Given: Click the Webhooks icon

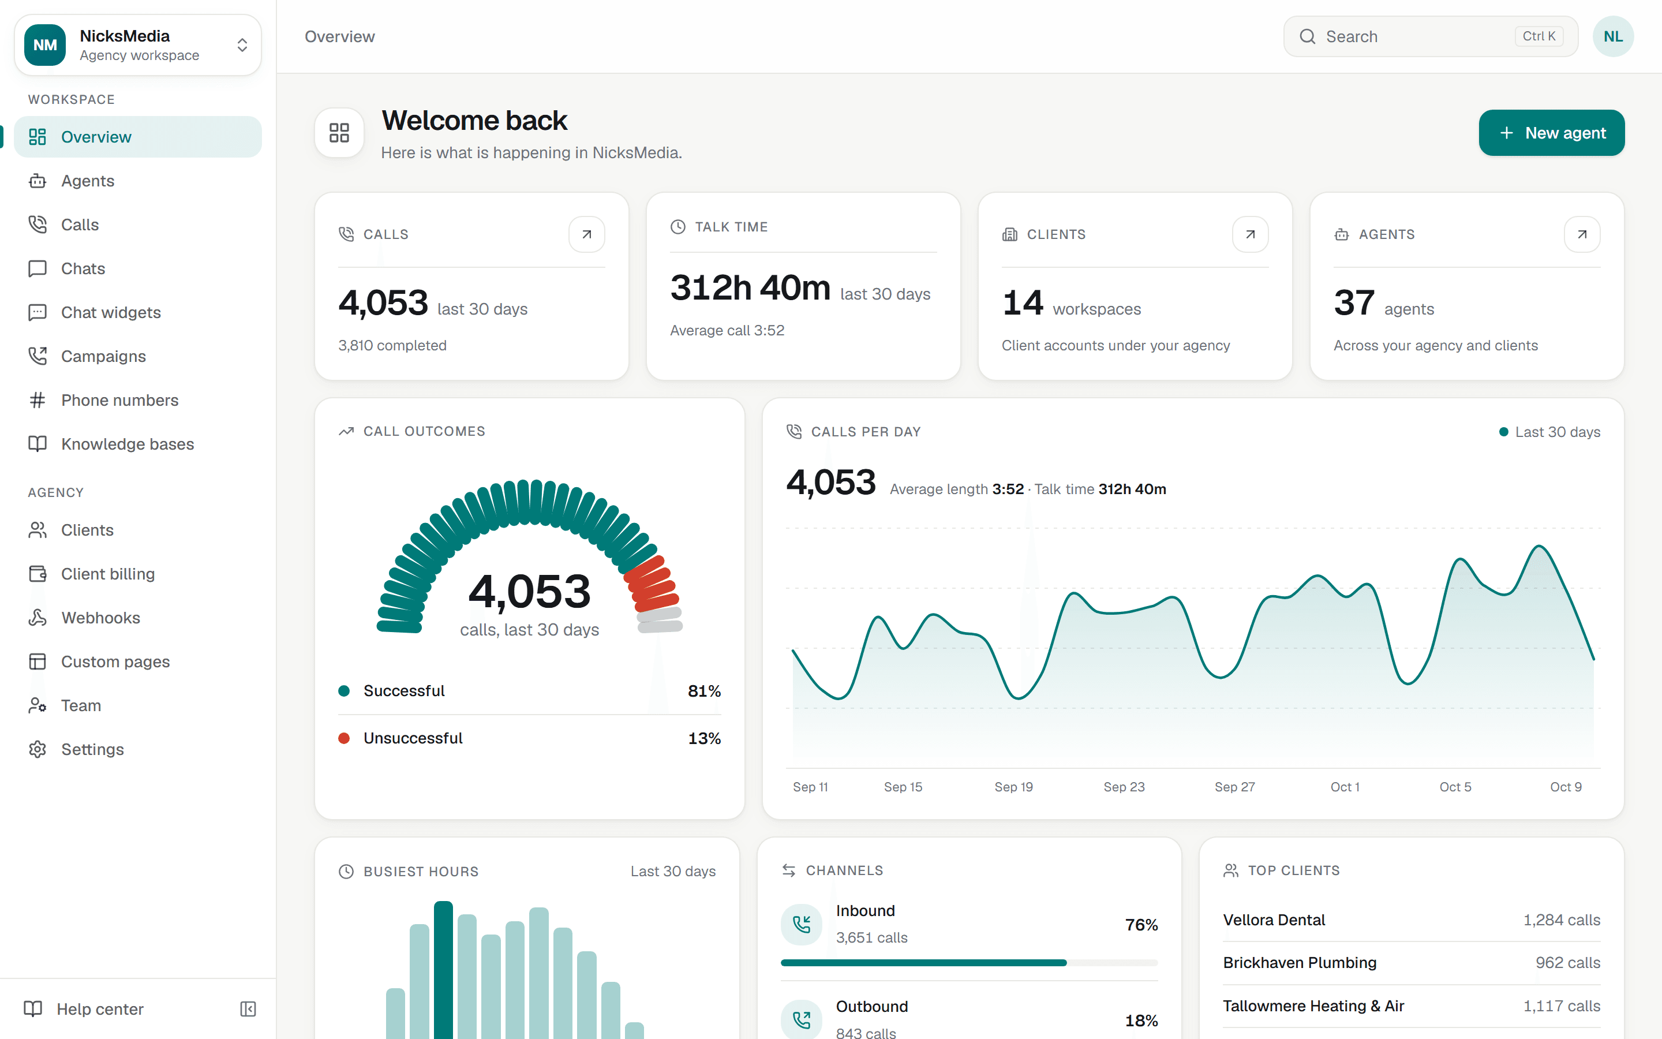Looking at the screenshot, I should click(x=38, y=618).
